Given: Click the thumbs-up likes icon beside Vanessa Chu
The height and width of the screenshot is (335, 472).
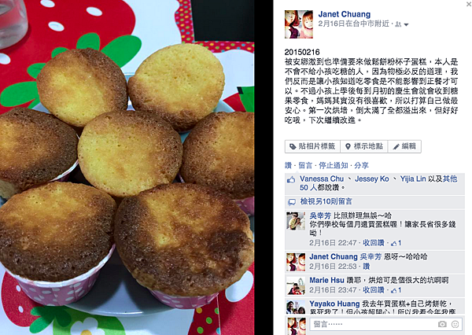Looking at the screenshot, I should click(x=291, y=180).
